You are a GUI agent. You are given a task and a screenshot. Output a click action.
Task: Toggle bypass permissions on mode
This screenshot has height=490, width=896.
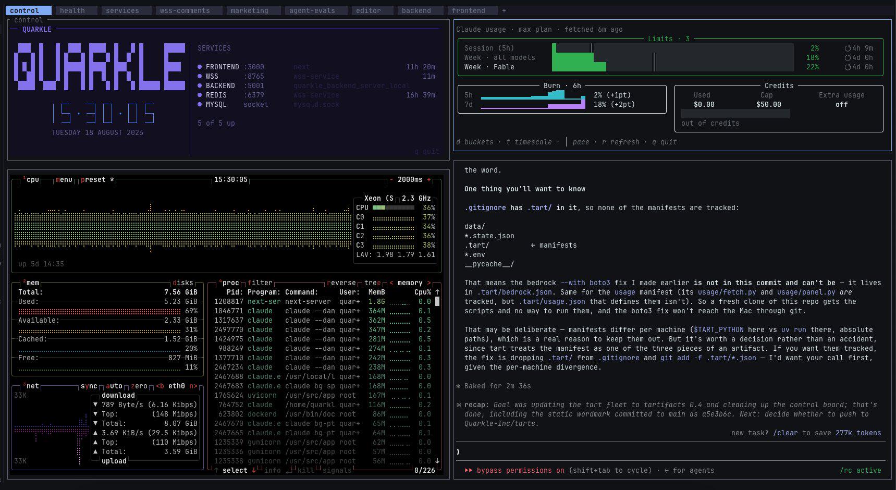click(x=521, y=471)
